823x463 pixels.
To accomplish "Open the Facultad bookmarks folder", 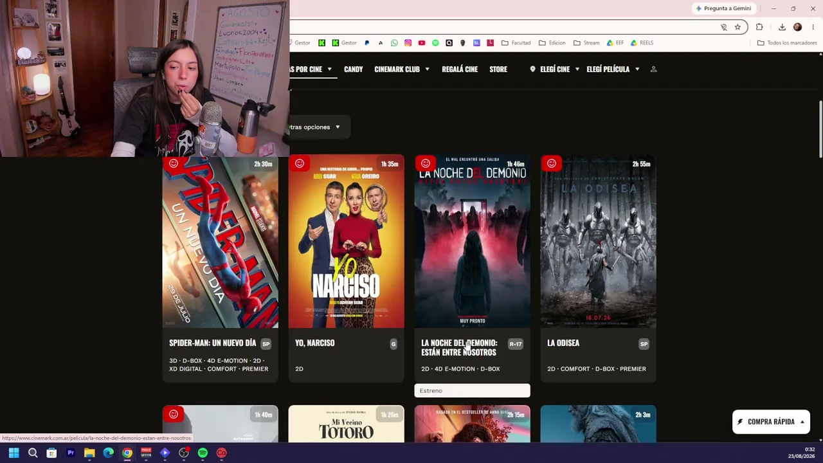I will (516, 43).
